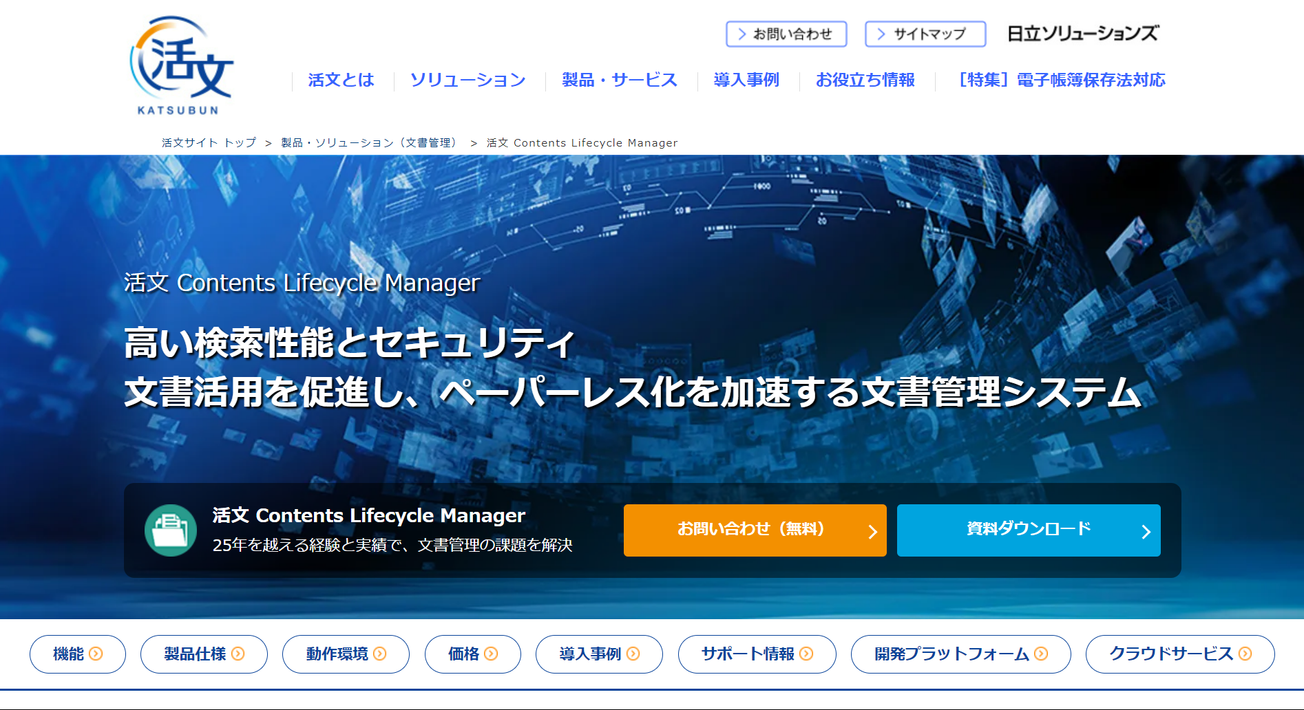Click chevron on blue 資料ダウンロード button
The image size is (1304, 710).
(1146, 531)
